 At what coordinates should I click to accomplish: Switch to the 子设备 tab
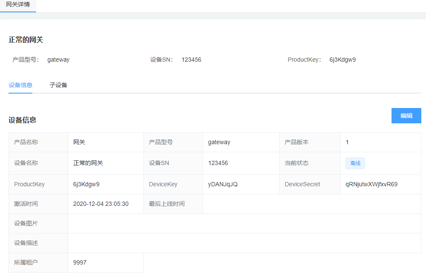coord(58,85)
